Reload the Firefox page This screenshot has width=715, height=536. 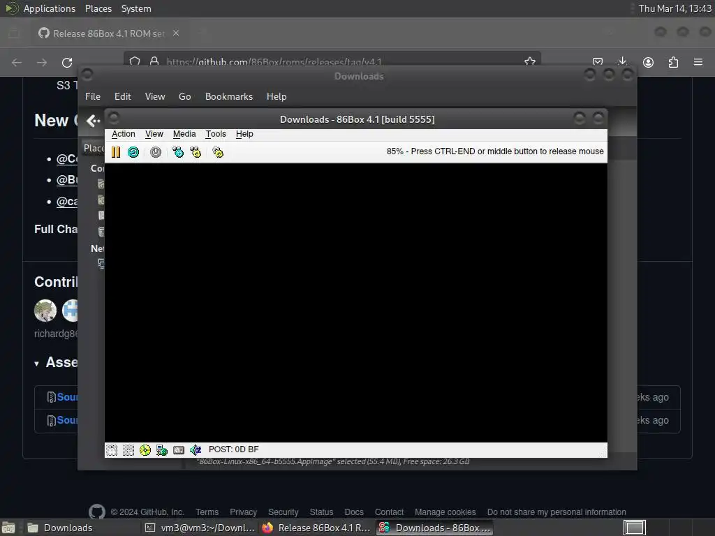pos(67,62)
